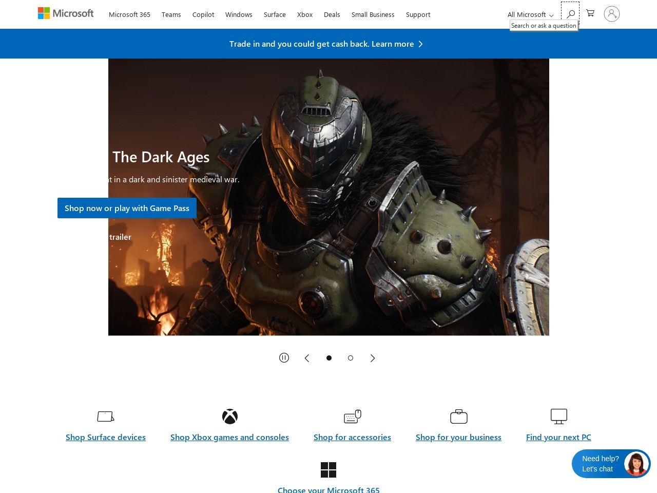Click the Shop Surface devices link
Image resolution: width=657 pixels, height=493 pixels.
coord(106,438)
